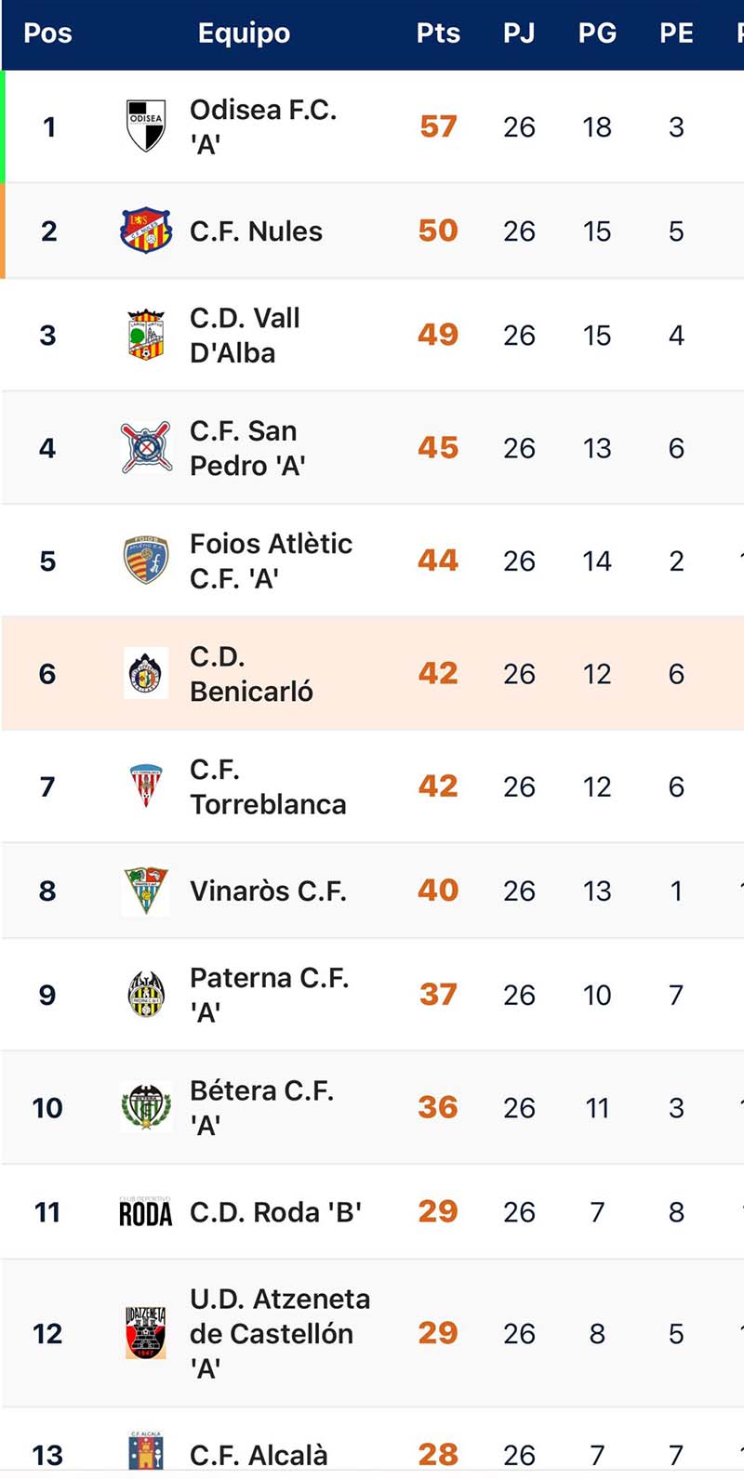Click the Odisea F.C. 'A' shield crest

tap(146, 125)
